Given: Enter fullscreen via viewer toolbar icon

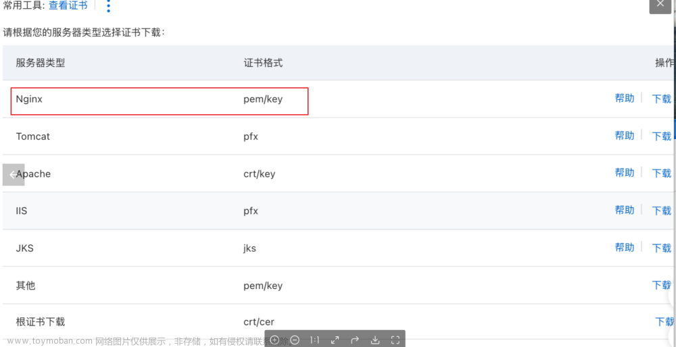Looking at the screenshot, I should pos(395,340).
